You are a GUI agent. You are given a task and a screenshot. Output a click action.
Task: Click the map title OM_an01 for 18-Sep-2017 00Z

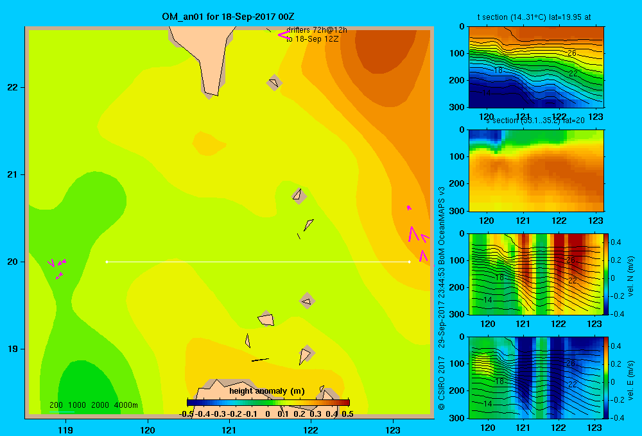pos(228,17)
